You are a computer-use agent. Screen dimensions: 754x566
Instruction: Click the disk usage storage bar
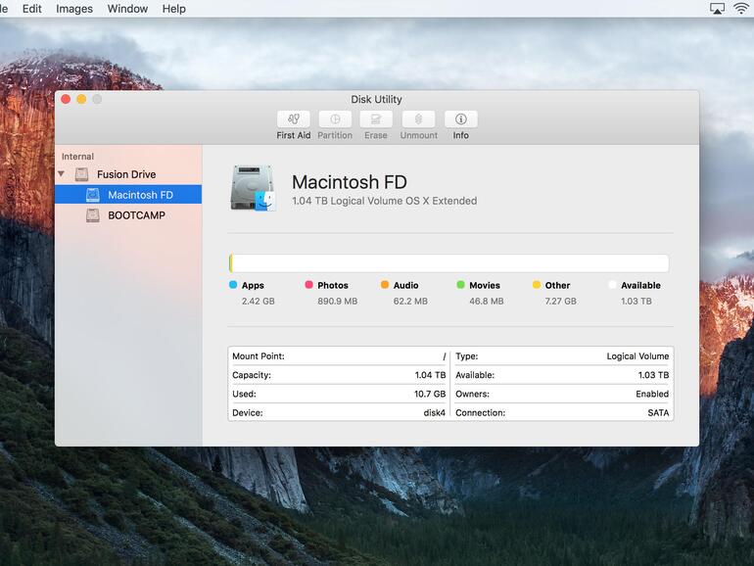[x=449, y=263]
